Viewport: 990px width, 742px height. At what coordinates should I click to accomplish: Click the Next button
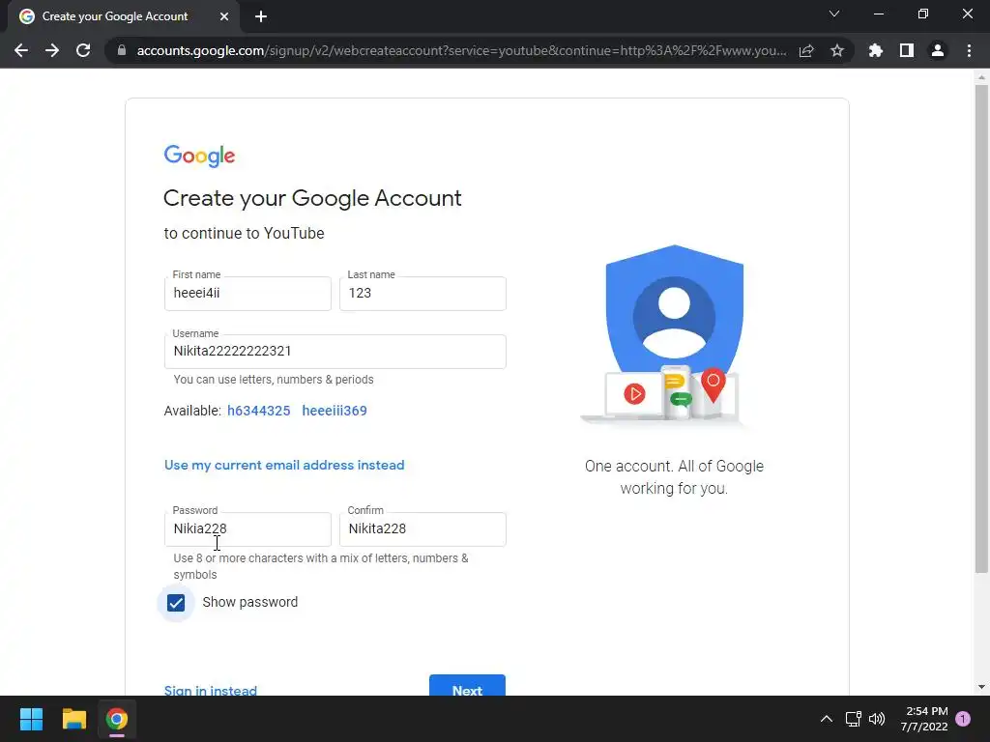tap(467, 686)
